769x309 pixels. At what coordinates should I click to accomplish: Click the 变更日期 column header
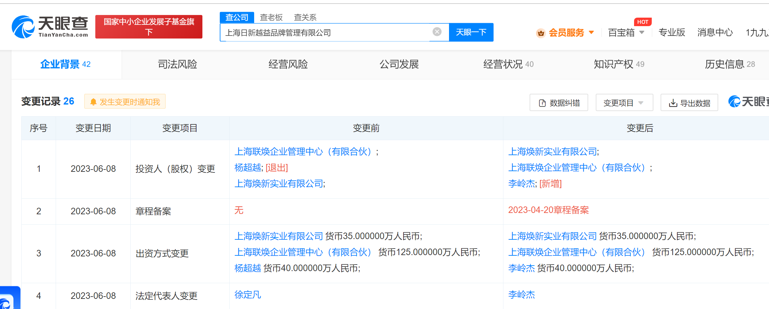point(93,128)
